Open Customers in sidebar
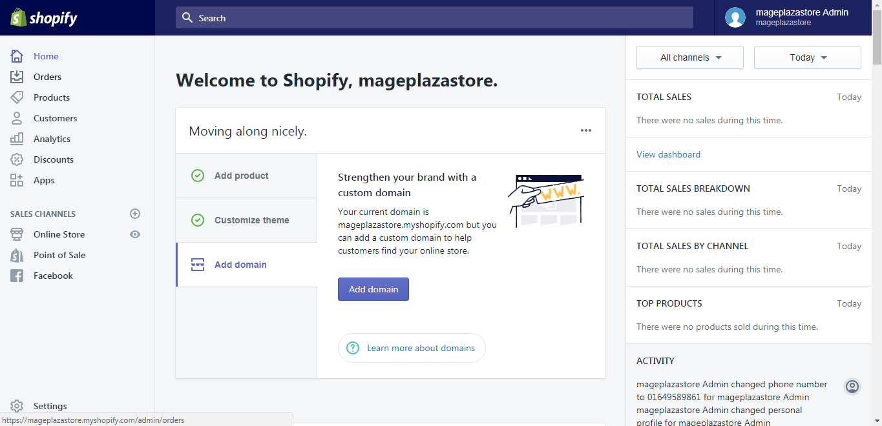 [55, 118]
